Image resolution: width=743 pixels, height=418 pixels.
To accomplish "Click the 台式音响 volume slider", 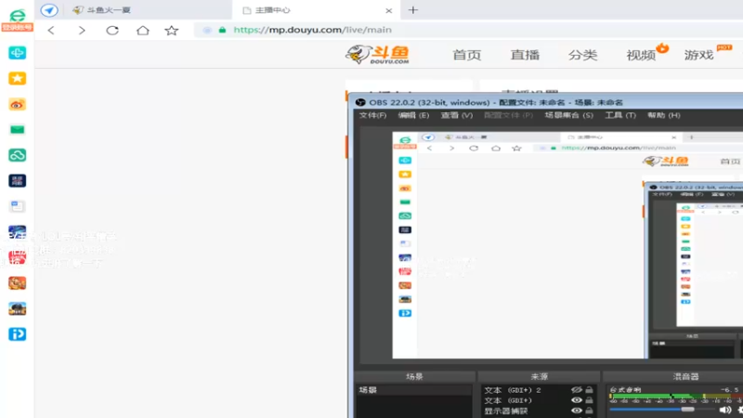I will [662, 410].
